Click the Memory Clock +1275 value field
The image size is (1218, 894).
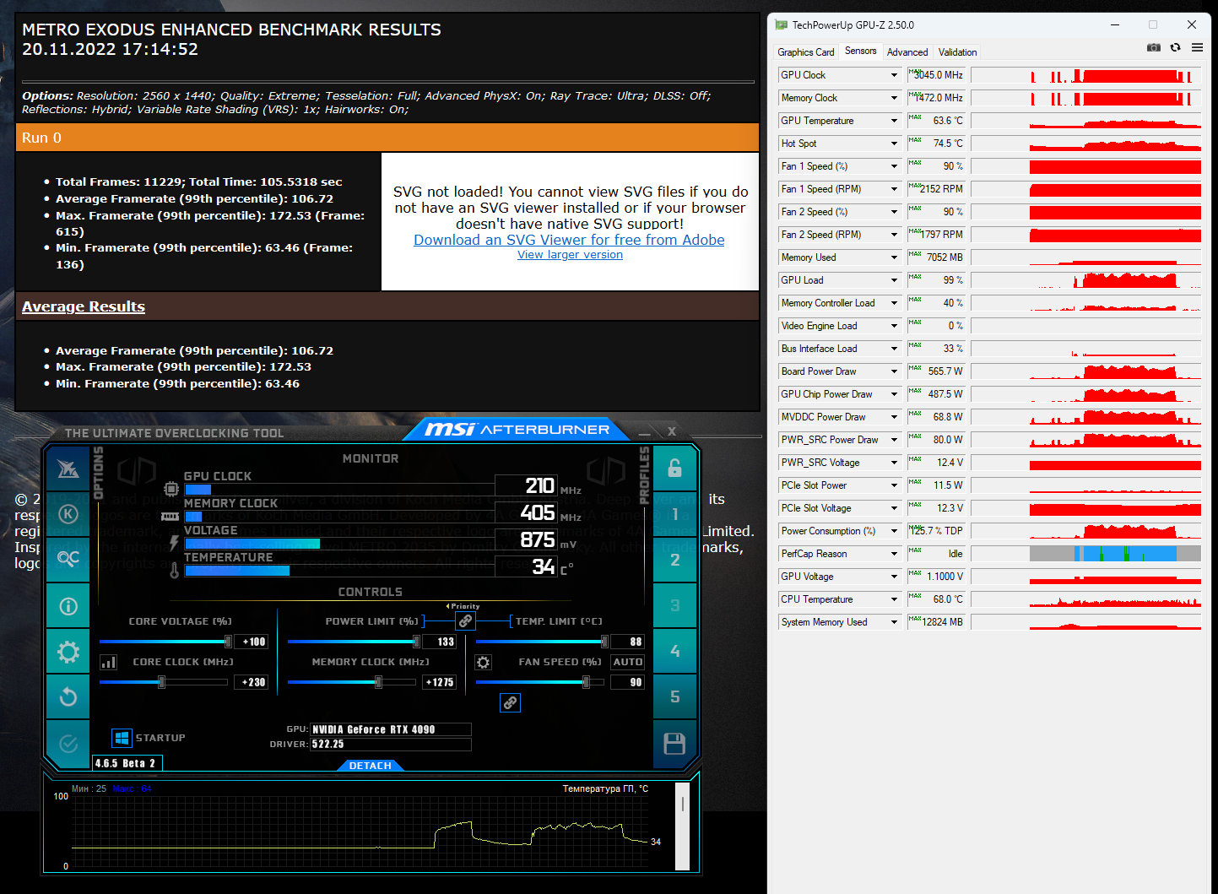440,682
